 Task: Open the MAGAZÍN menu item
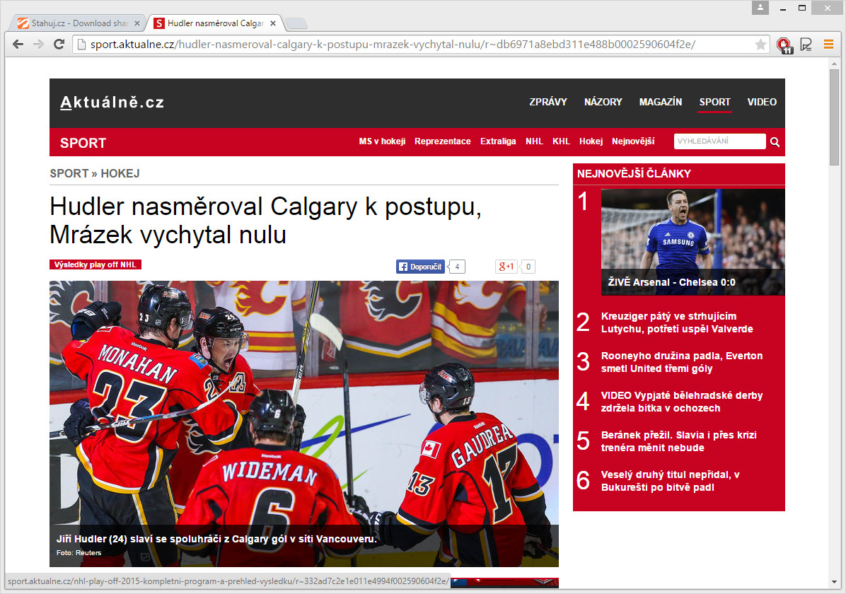(661, 102)
